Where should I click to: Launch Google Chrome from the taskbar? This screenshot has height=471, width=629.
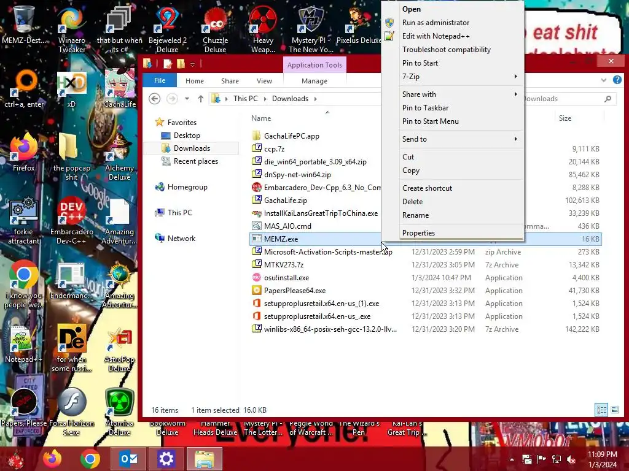(90, 459)
